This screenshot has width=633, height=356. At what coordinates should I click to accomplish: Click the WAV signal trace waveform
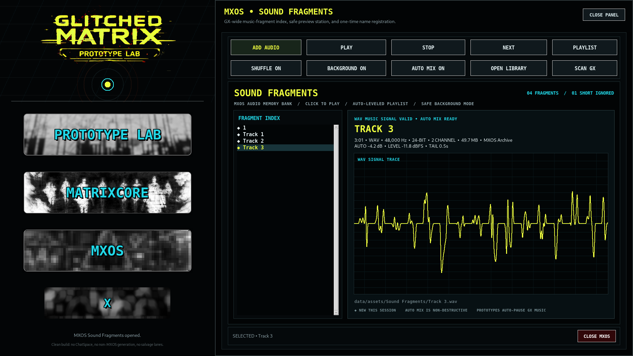[481, 223]
